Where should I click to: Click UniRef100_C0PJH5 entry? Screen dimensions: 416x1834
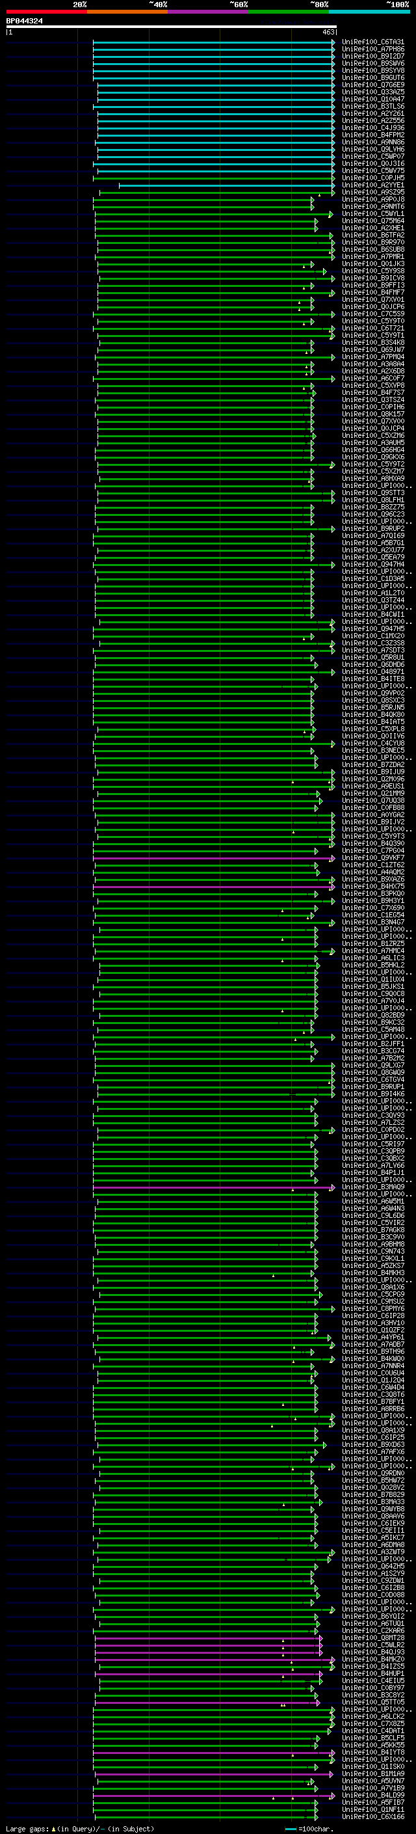[373, 178]
